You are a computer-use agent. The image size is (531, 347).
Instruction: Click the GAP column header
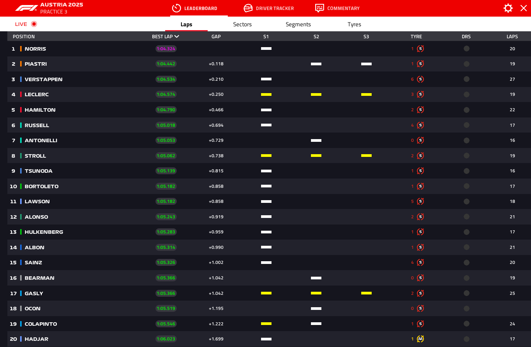point(216,37)
